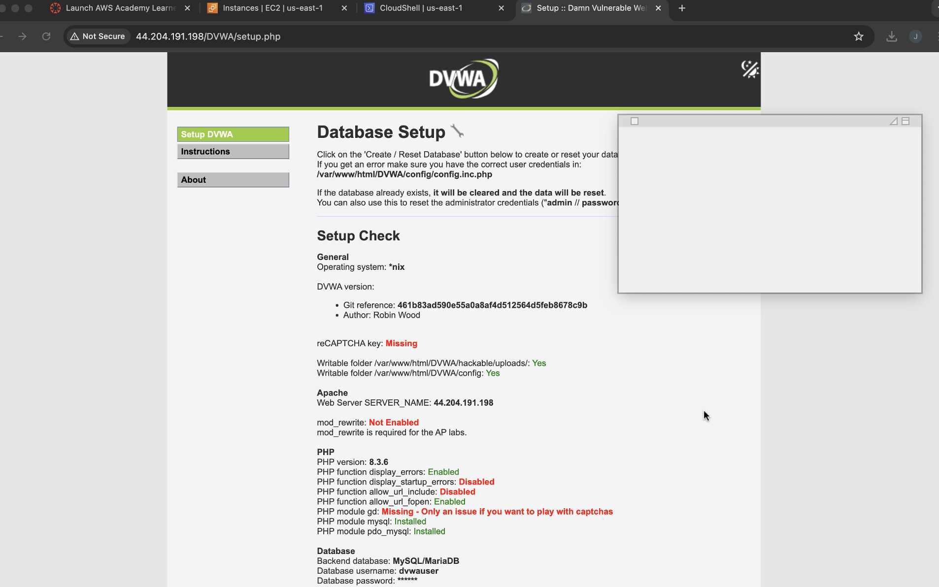The image size is (939, 587).
Task: Open a new browser tab
Action: [x=682, y=8]
